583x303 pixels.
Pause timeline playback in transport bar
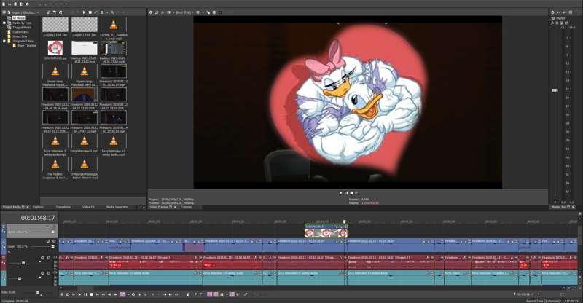click(x=85, y=294)
